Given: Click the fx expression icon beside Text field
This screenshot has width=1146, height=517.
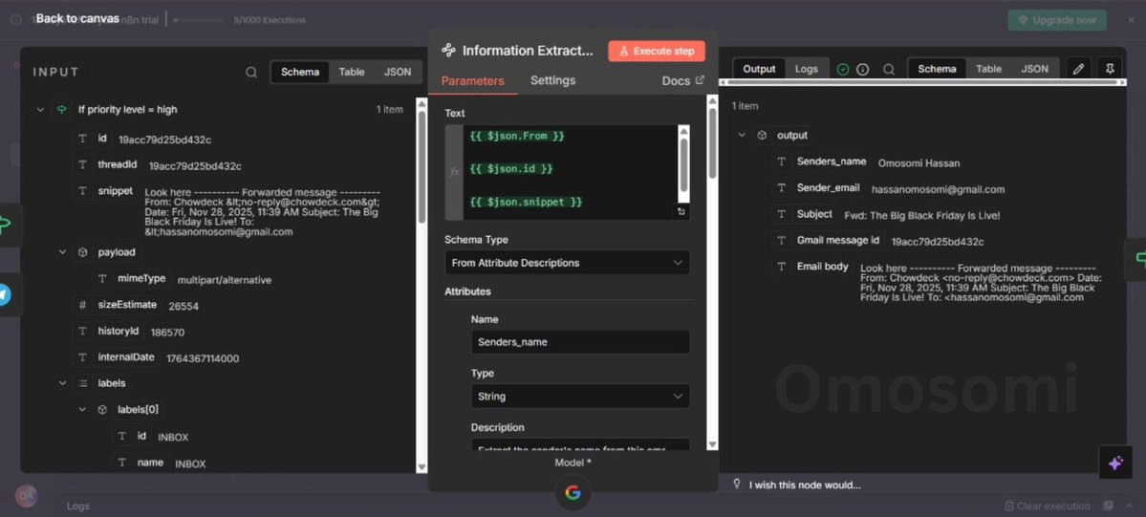Looking at the screenshot, I should [x=454, y=172].
